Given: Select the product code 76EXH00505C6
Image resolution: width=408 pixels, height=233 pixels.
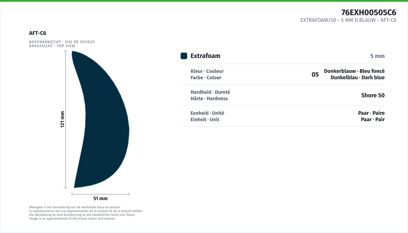Looking at the screenshot, I should pyautogui.click(x=369, y=12).
